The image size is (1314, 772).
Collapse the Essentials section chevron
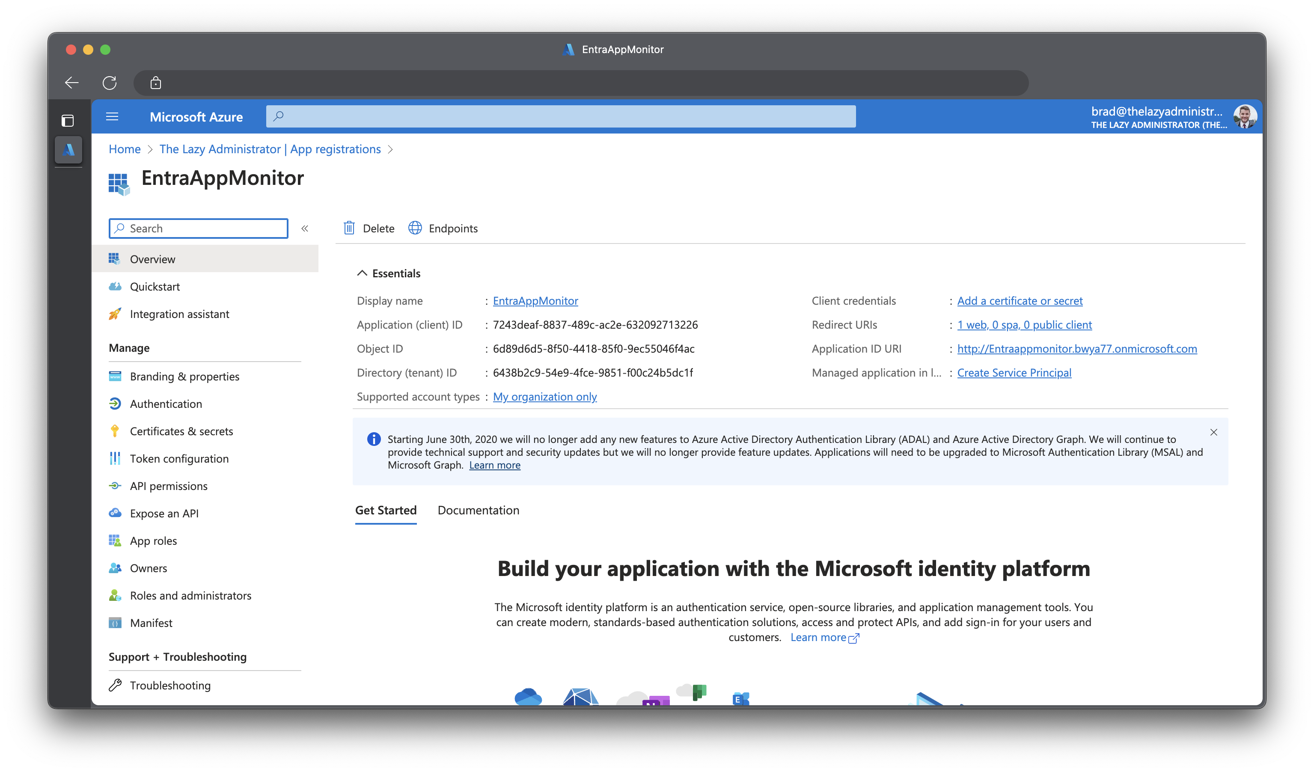click(362, 273)
